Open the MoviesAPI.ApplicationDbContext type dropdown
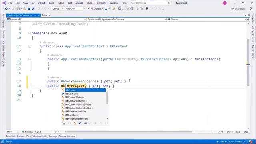Image resolution: width=256 pixels, height=144 pixels. click(x=126, y=20)
